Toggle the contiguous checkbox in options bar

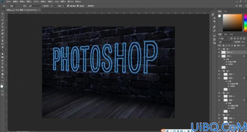(78, 6)
